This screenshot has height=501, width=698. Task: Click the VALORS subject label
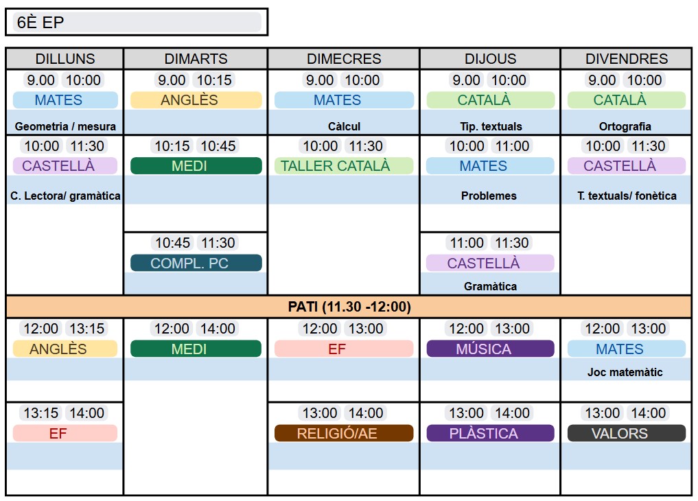click(x=626, y=434)
